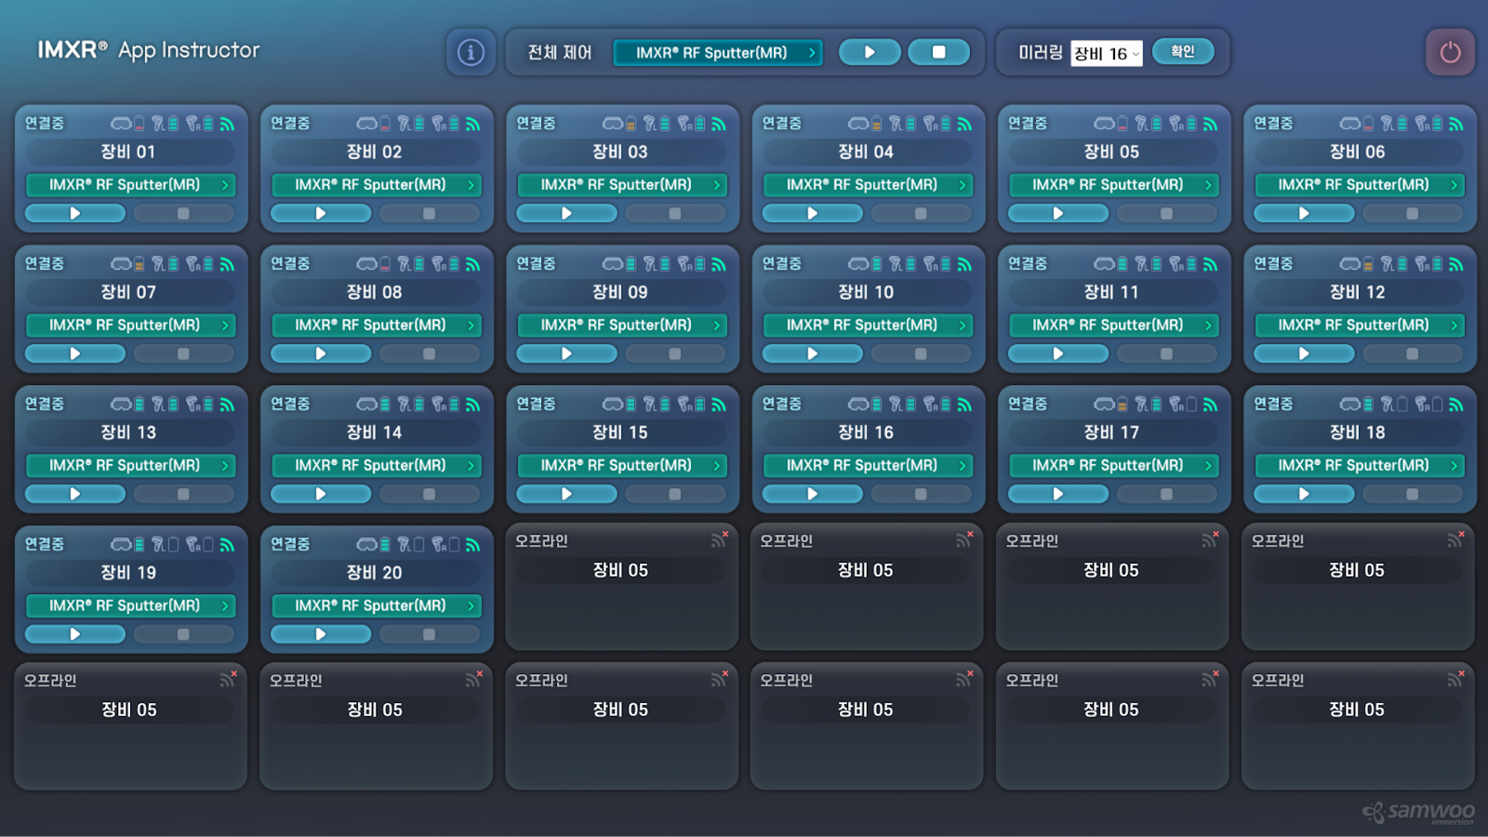The width and height of the screenshot is (1488, 837).
Task: Click the left controller icon on top-row 장비 05
Action: 1141,124
